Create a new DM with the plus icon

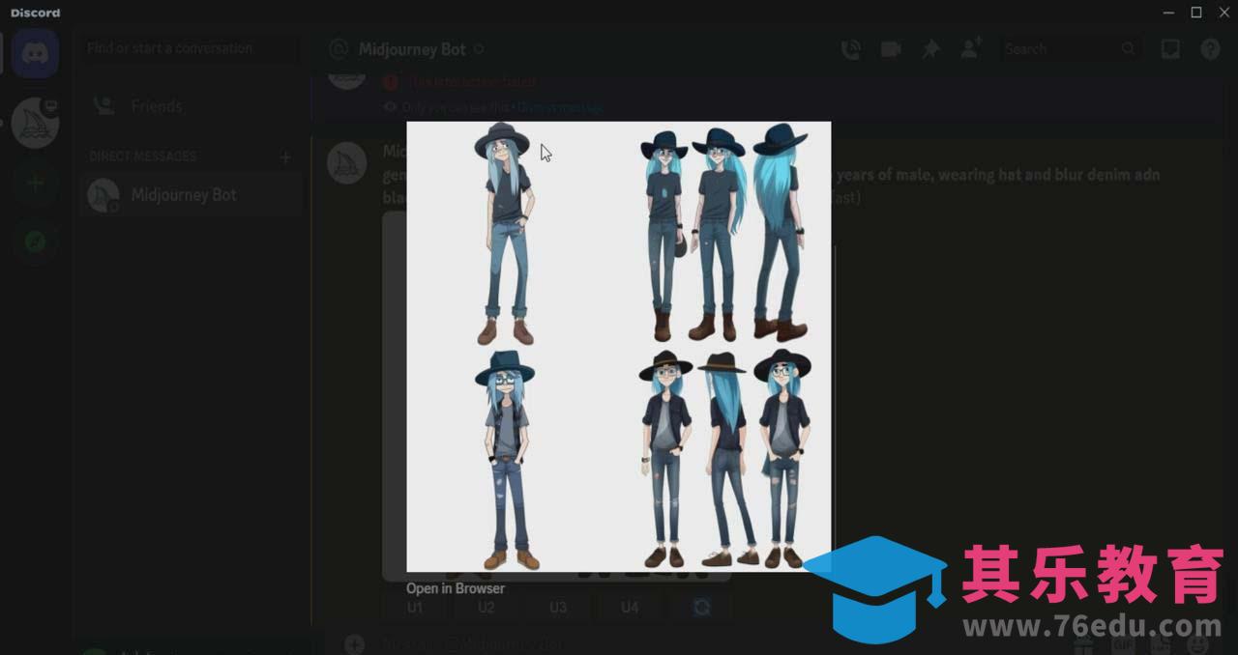click(285, 157)
